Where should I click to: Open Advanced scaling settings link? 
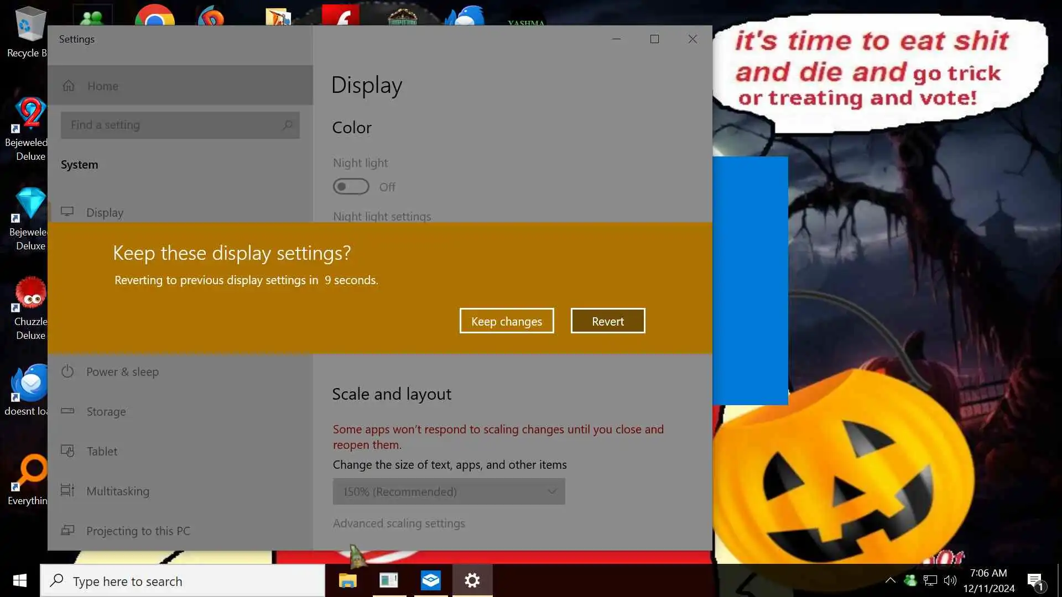[x=398, y=523]
